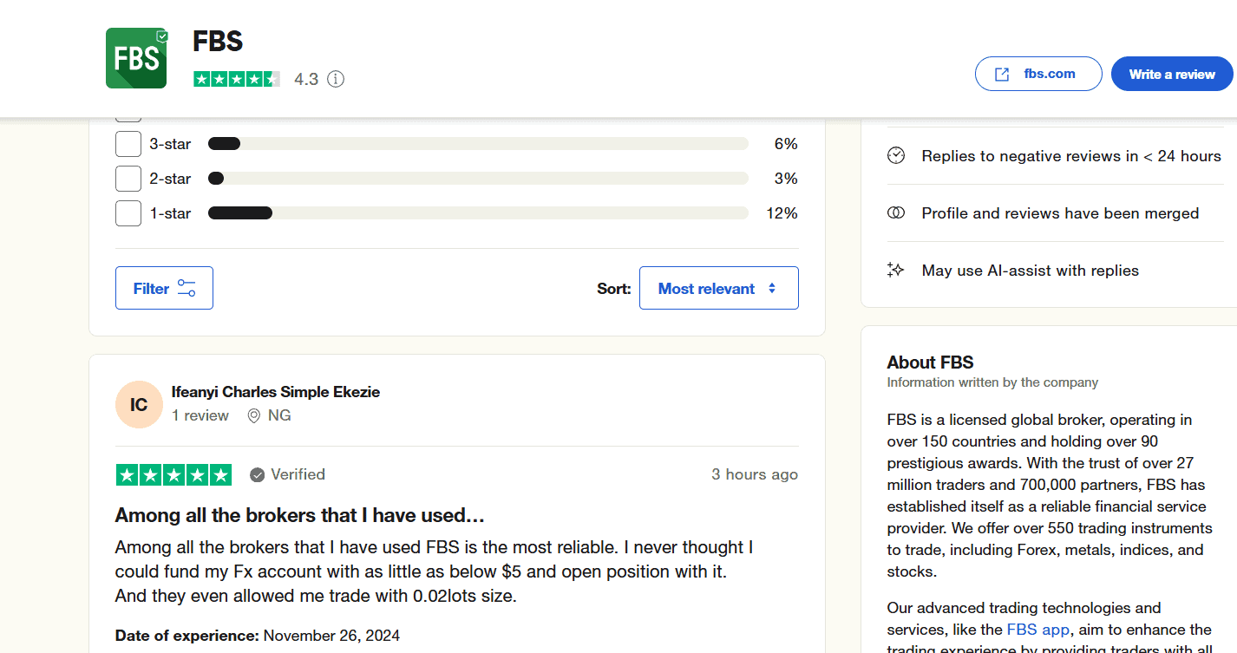Screen dimensions: 1237x653
Task: Check the 2-star review filter
Action: (128, 178)
